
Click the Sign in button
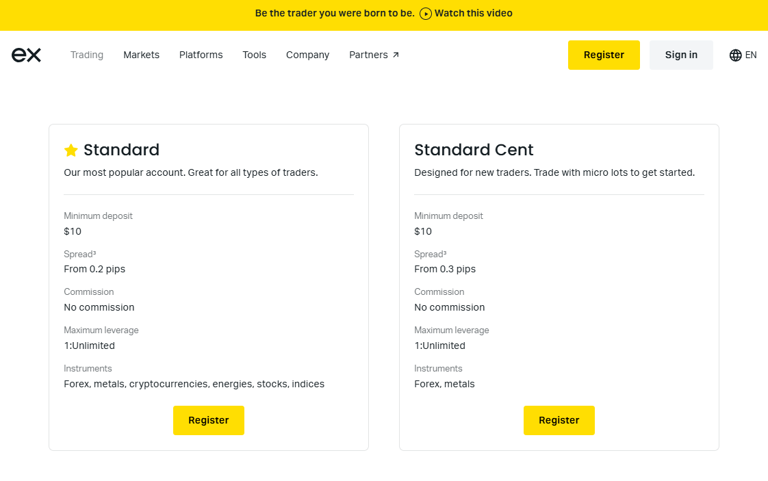tap(681, 55)
